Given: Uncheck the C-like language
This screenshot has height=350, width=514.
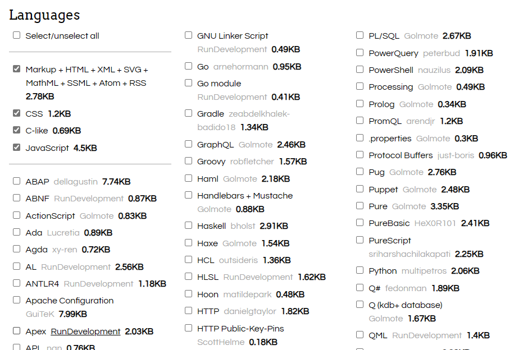Looking at the screenshot, I should (16, 130).
